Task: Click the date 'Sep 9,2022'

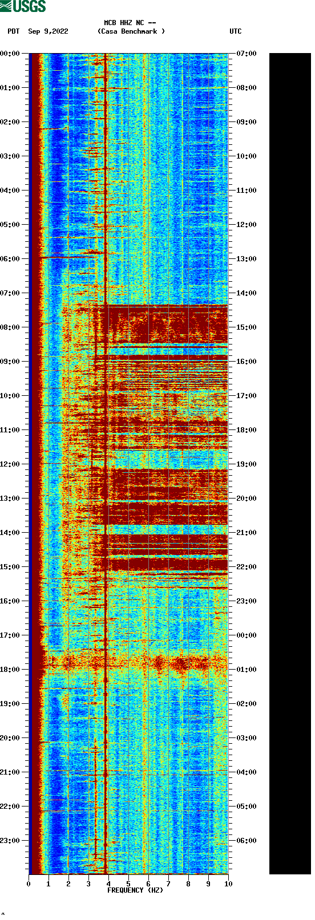Action: pos(48,31)
